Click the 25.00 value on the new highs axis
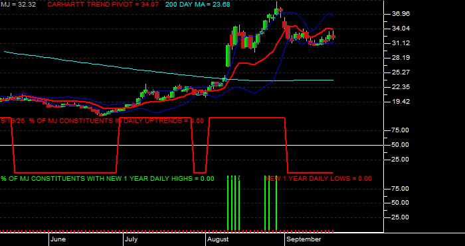 coord(401,217)
